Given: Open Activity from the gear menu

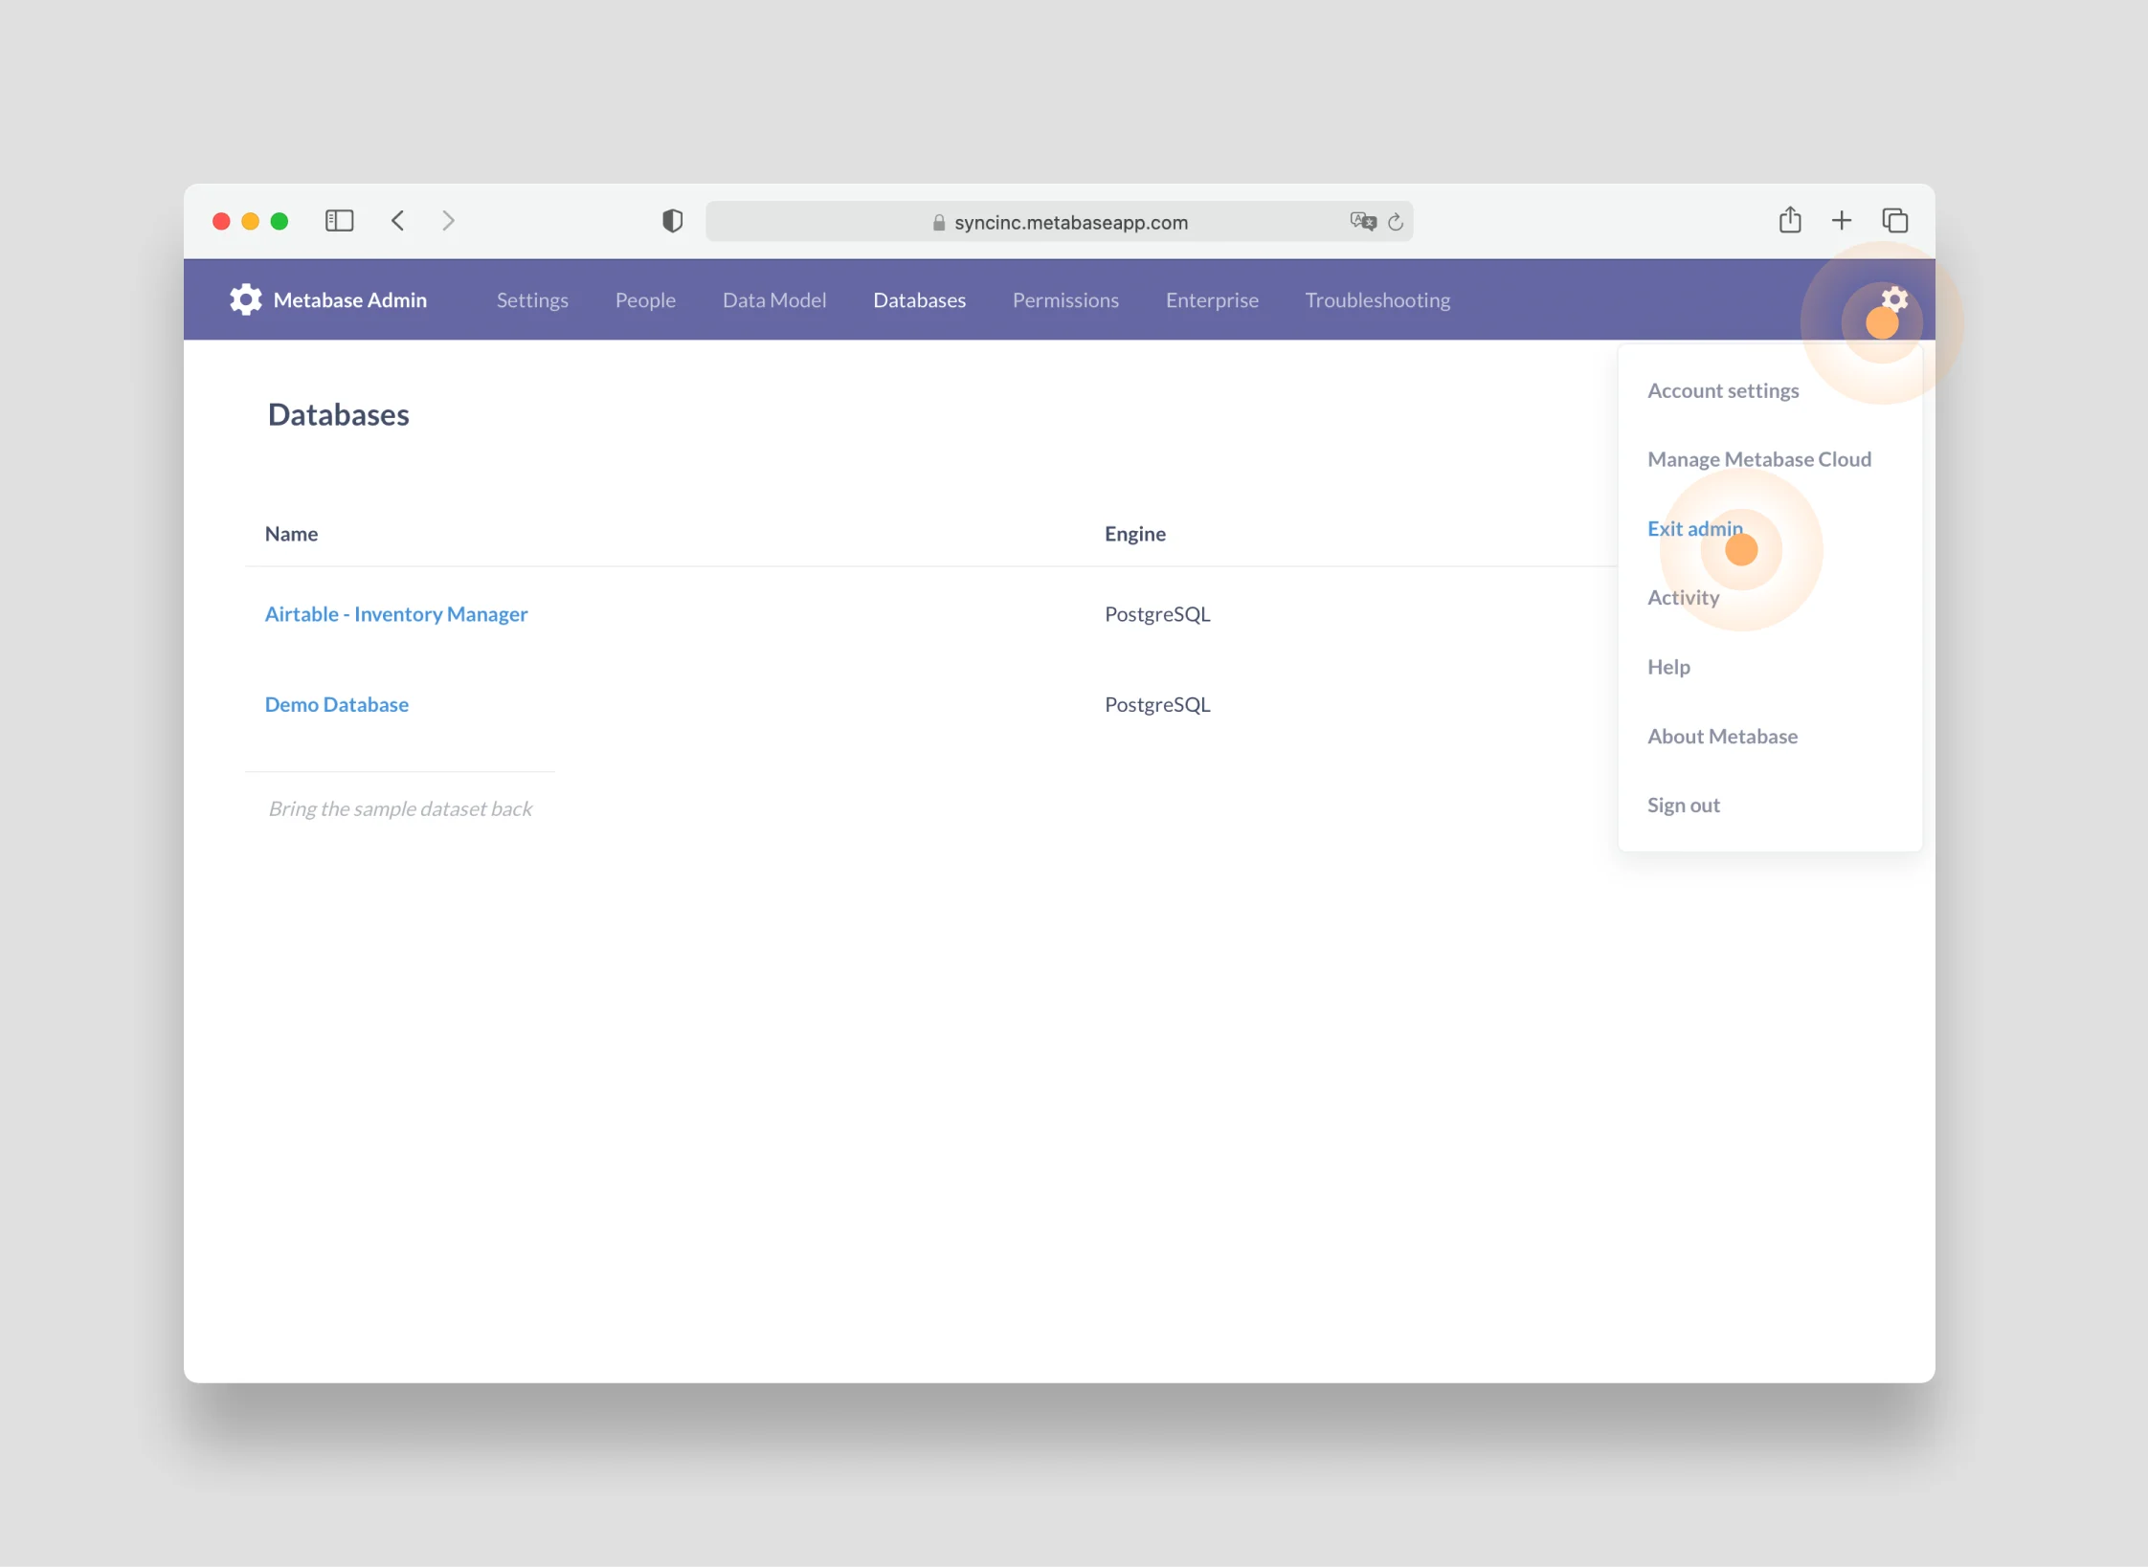Looking at the screenshot, I should tap(1683, 598).
